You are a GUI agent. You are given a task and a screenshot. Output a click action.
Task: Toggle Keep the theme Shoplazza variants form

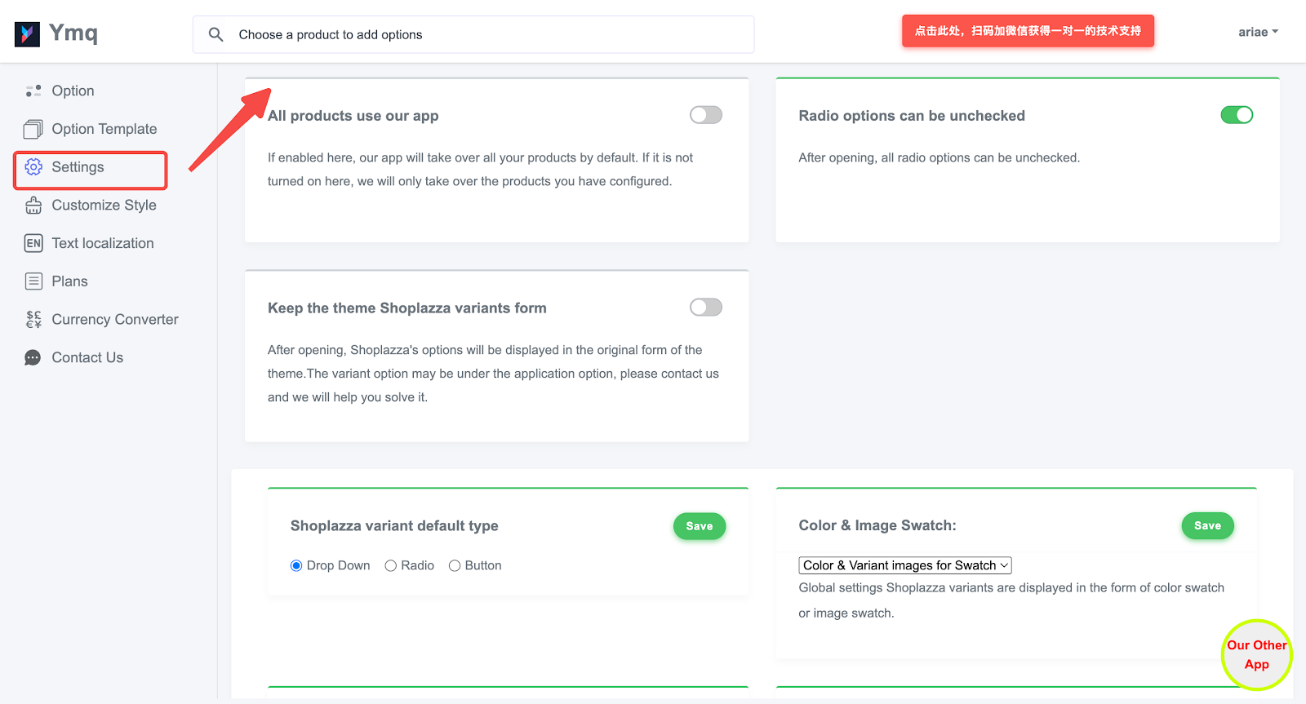[705, 308]
